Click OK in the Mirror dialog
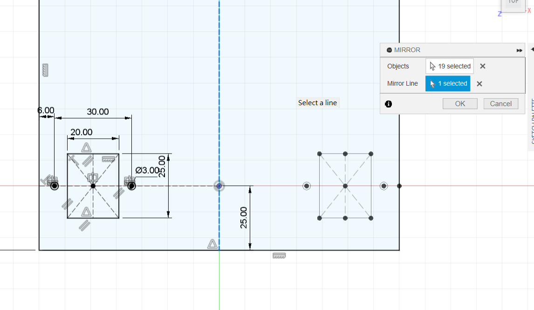The image size is (534, 310). coord(459,104)
